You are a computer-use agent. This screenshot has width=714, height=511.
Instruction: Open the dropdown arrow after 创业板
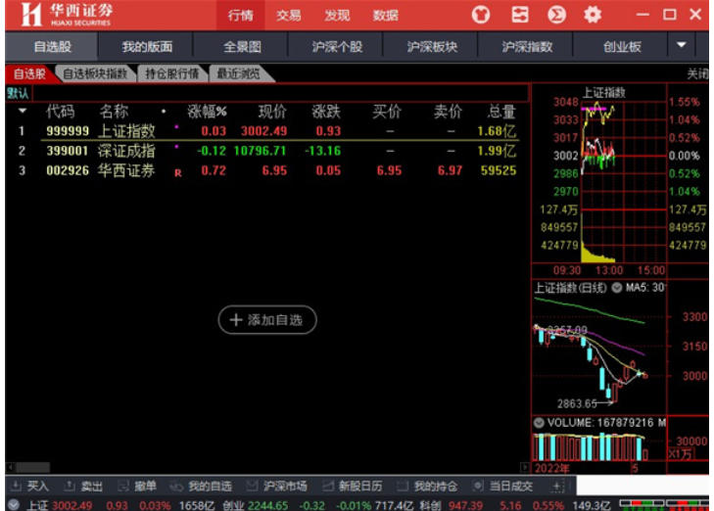pos(682,45)
